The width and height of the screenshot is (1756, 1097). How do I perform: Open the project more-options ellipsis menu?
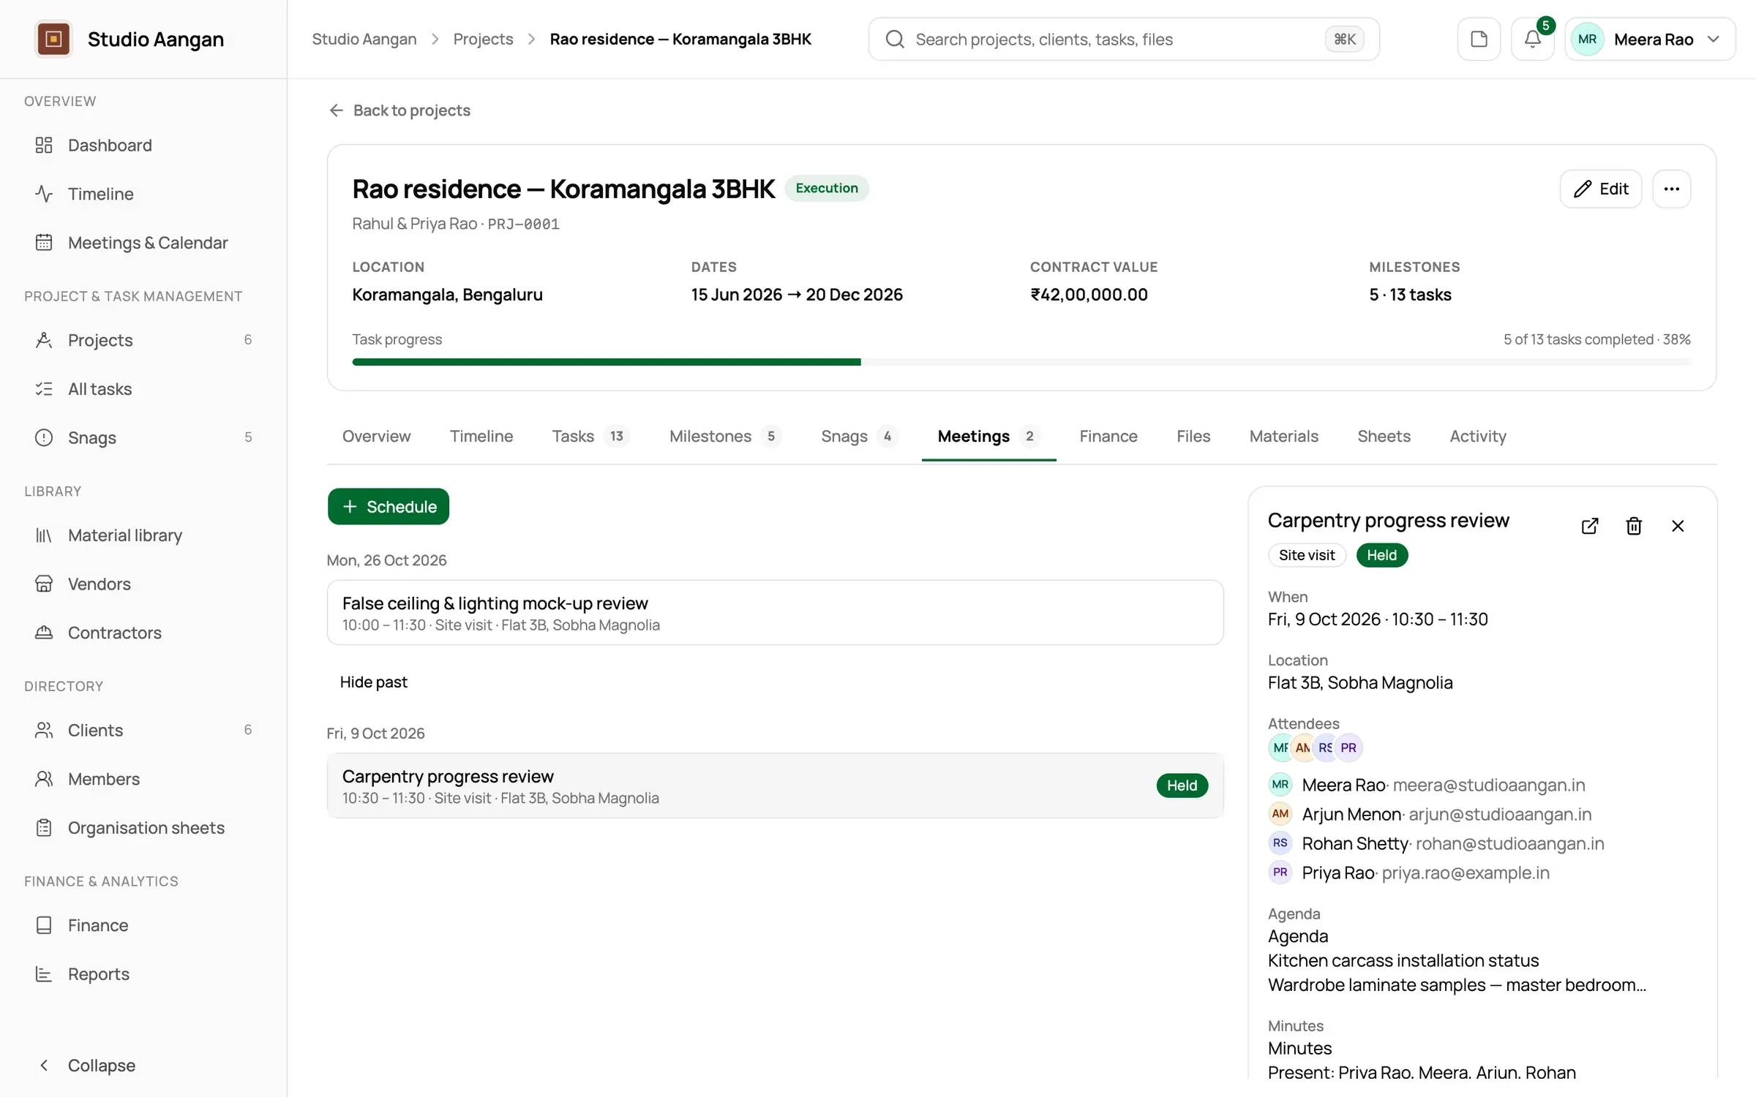click(1671, 189)
